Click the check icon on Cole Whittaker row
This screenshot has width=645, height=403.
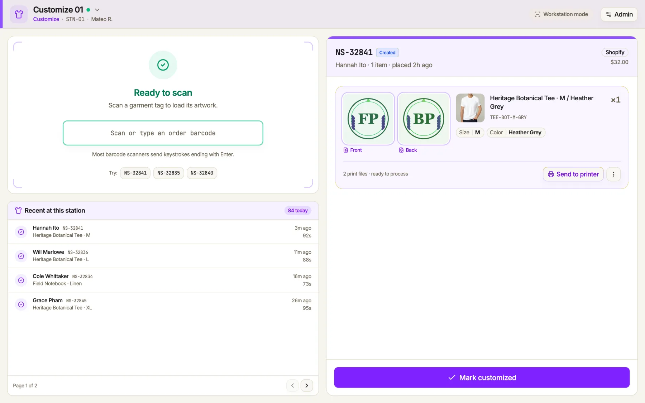click(x=21, y=280)
